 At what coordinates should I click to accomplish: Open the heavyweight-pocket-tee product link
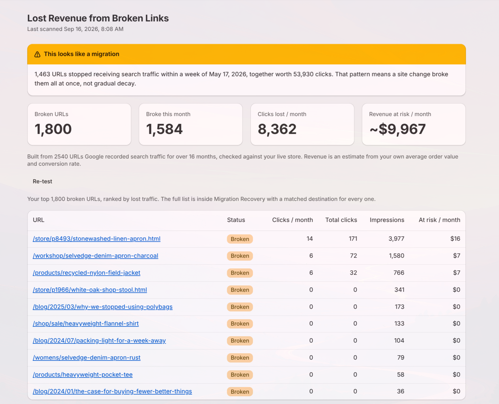coord(83,375)
